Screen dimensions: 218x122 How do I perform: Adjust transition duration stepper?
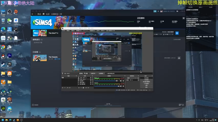click(138, 80)
